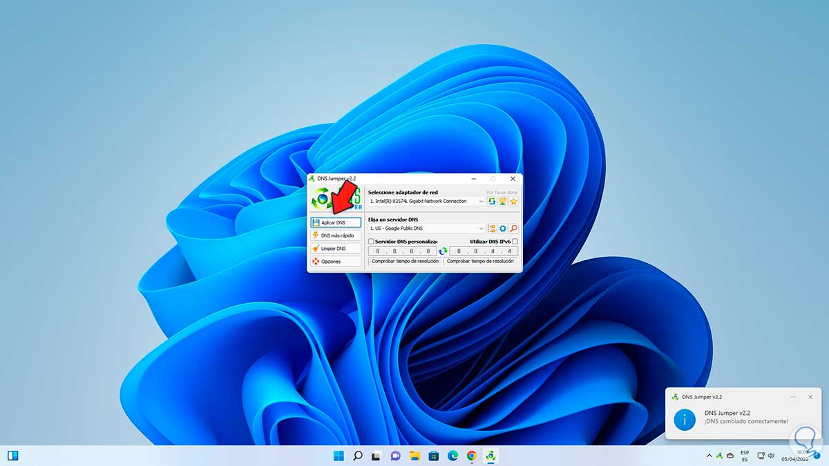Open the blue gear DNS settings icon

point(503,229)
